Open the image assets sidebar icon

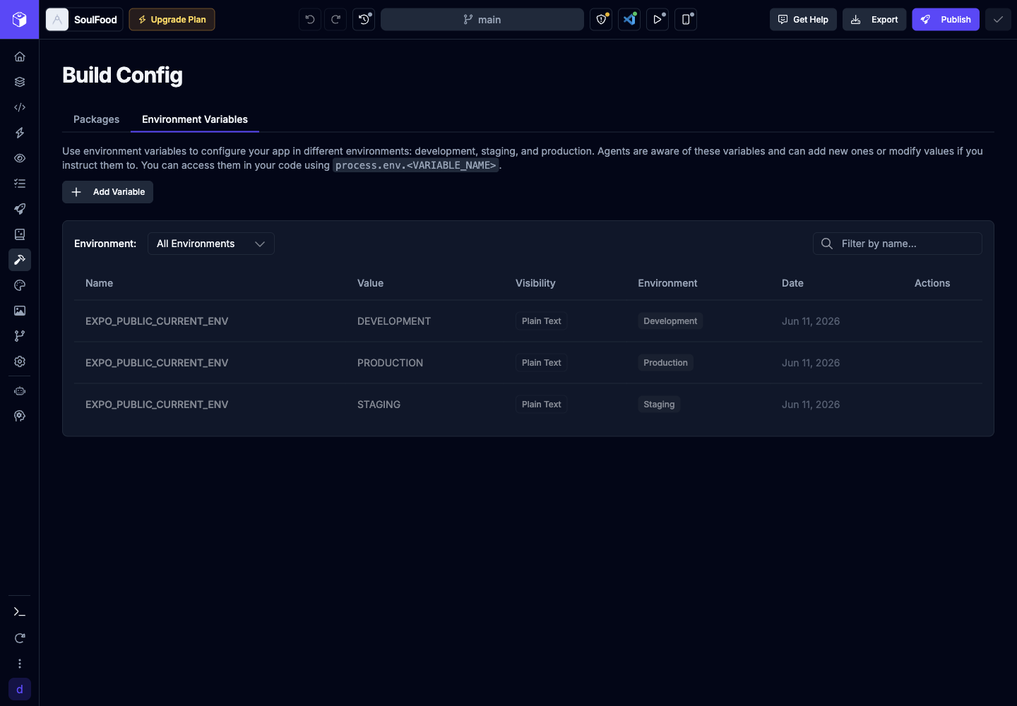click(x=20, y=311)
